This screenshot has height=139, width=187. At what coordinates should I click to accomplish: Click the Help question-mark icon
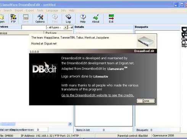click(83, 19)
